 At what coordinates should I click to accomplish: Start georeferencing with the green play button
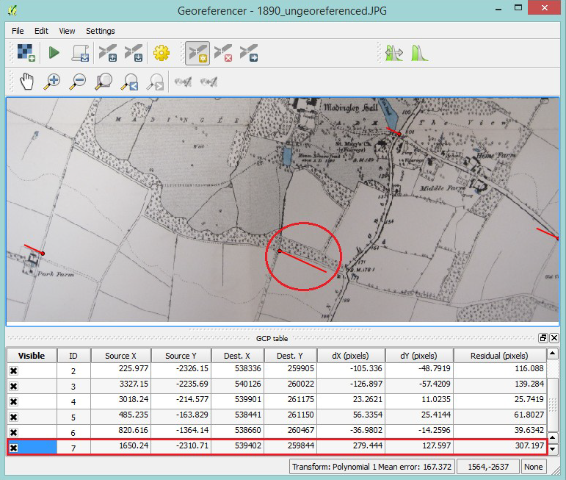(54, 52)
